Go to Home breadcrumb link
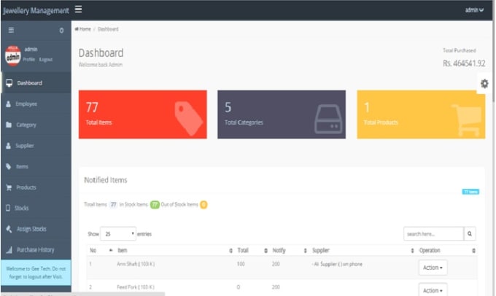Image resolution: width=496 pixels, height=296 pixels. pyautogui.click(x=83, y=29)
